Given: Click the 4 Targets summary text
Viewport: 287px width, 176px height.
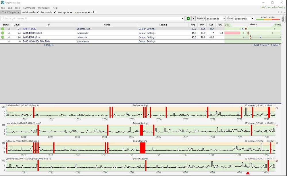Looking at the screenshot, I should click(49, 45).
